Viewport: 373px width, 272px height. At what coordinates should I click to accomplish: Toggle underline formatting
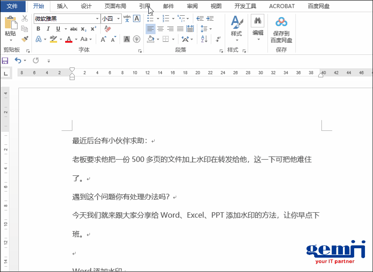(x=57, y=29)
